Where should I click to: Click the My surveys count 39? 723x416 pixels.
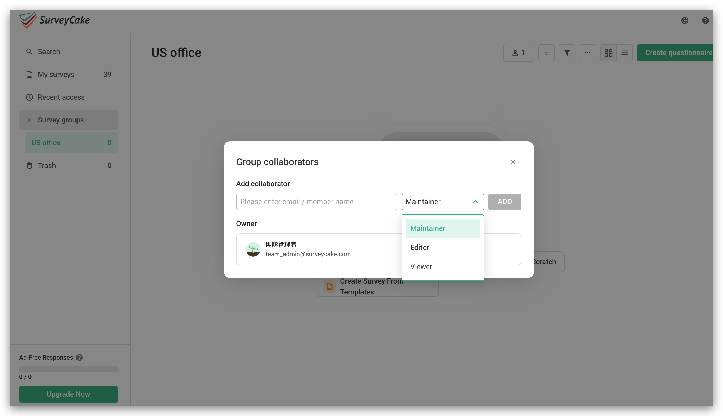(x=107, y=74)
